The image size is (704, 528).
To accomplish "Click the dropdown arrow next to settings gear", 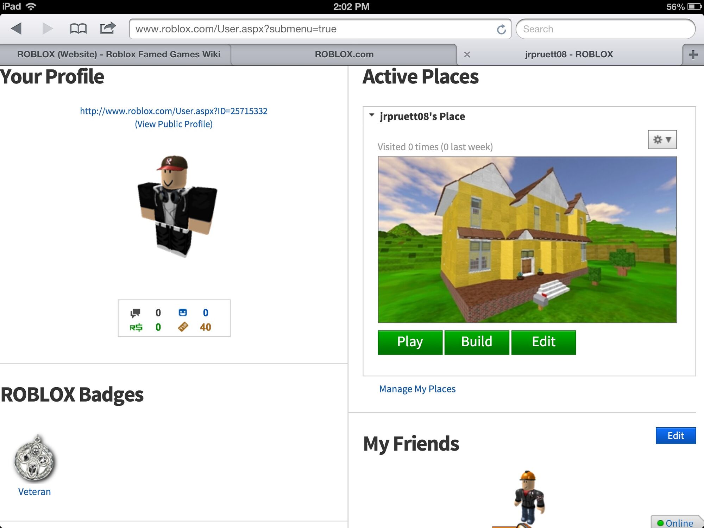I will pos(671,139).
